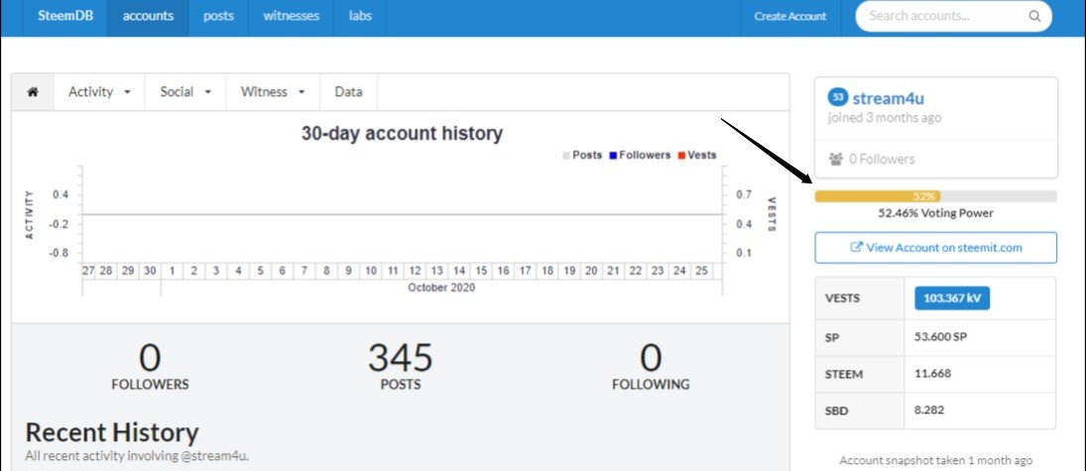Click the reputation badge 53 icon
The image size is (1086, 471).
click(x=838, y=97)
